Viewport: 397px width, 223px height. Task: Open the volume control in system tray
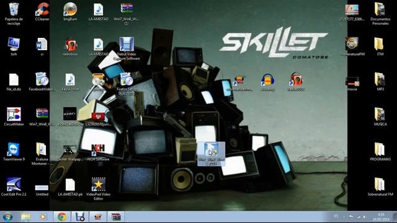pyautogui.click(x=365, y=217)
